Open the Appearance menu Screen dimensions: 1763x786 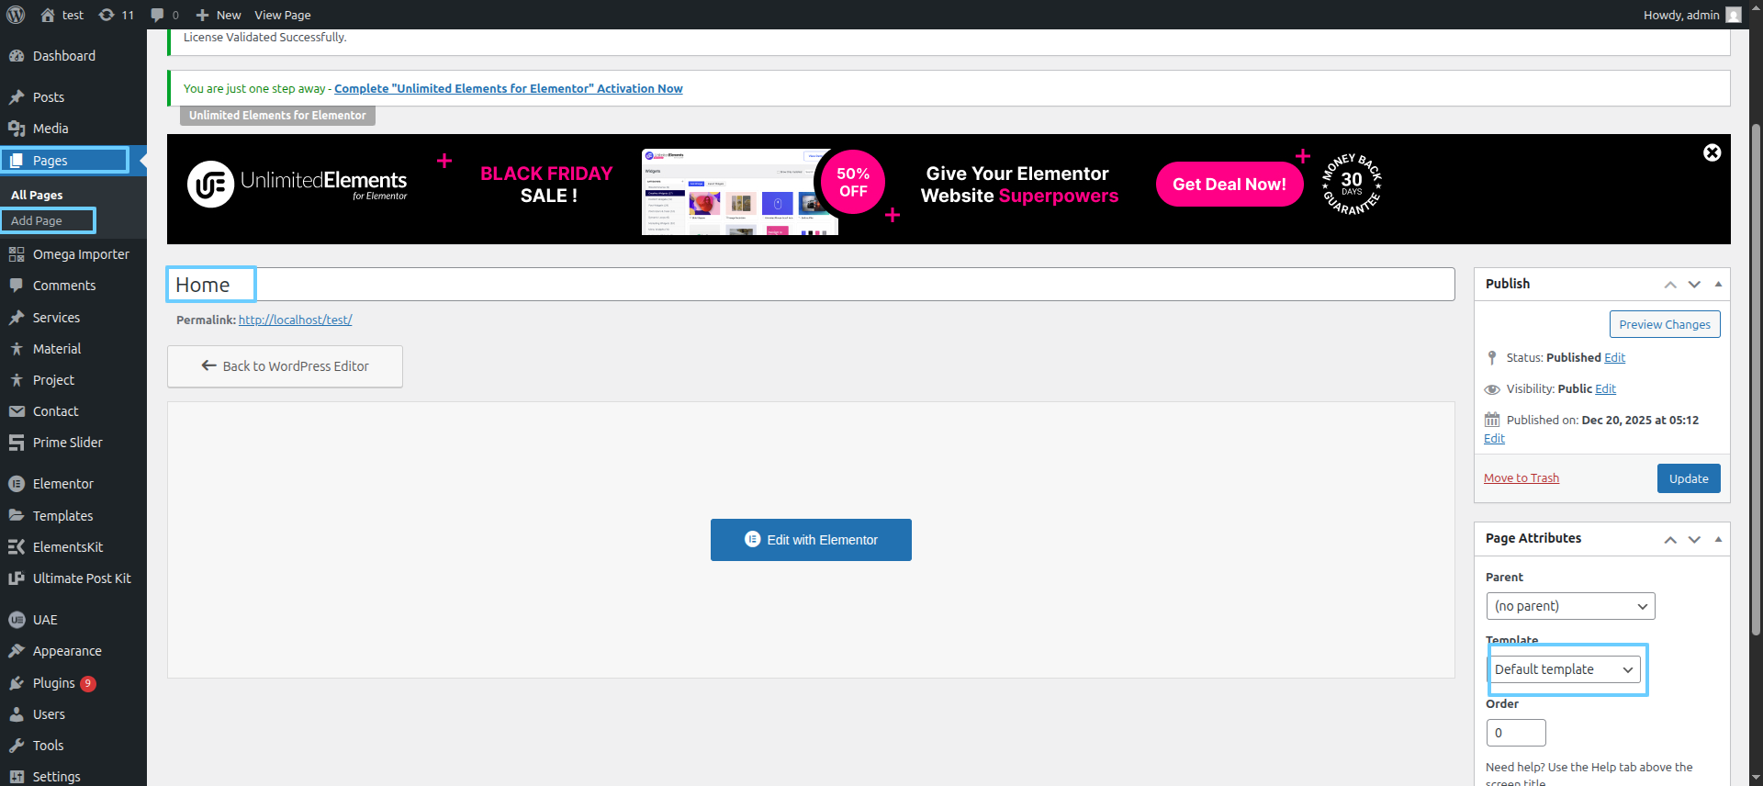(67, 651)
